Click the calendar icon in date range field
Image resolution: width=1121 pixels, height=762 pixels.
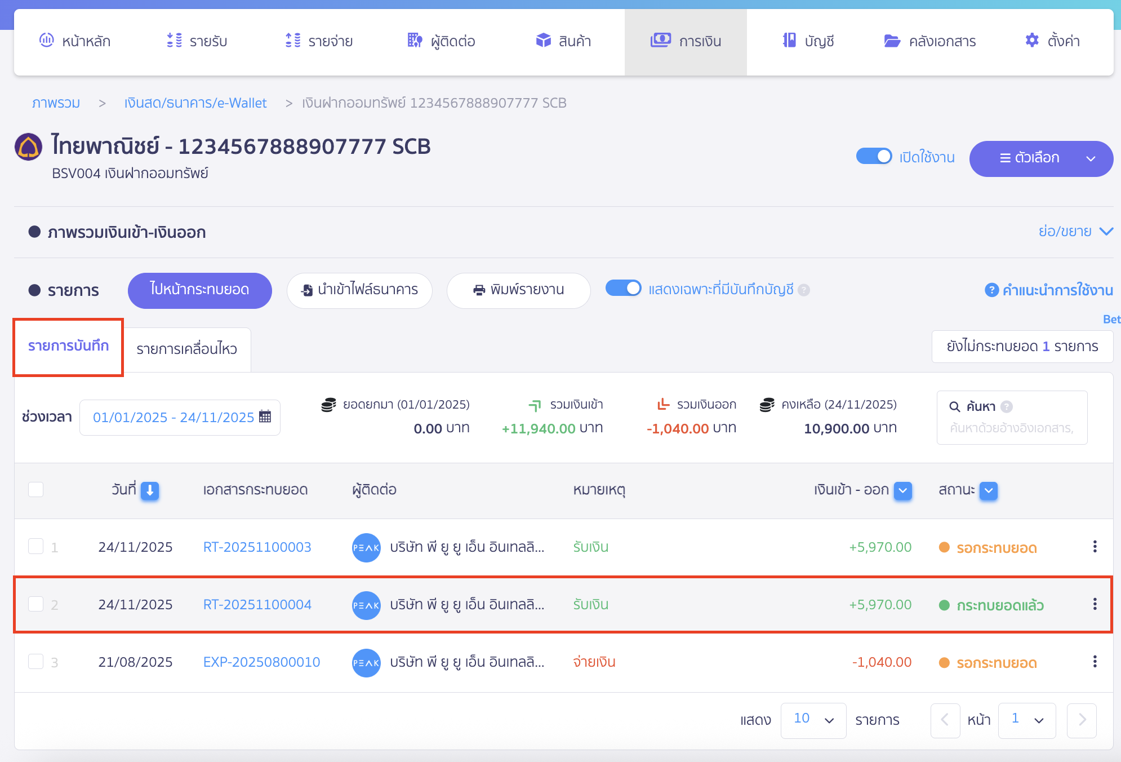(265, 417)
